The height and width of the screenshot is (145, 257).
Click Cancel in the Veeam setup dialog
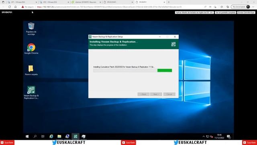(169, 94)
